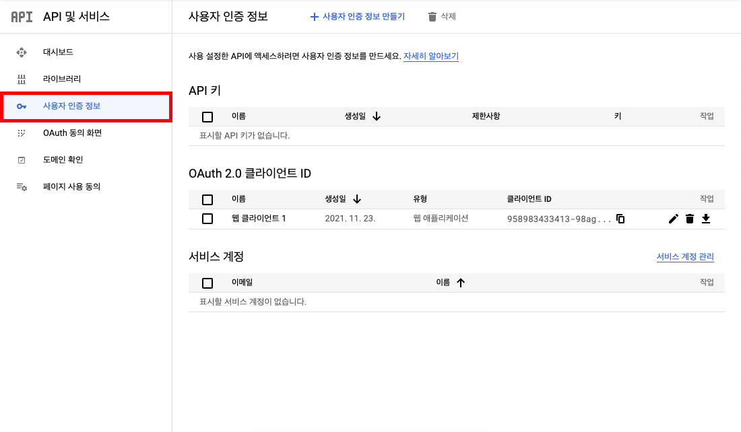
Task: Open 서비스 계정 관리 link
Action: [685, 257]
